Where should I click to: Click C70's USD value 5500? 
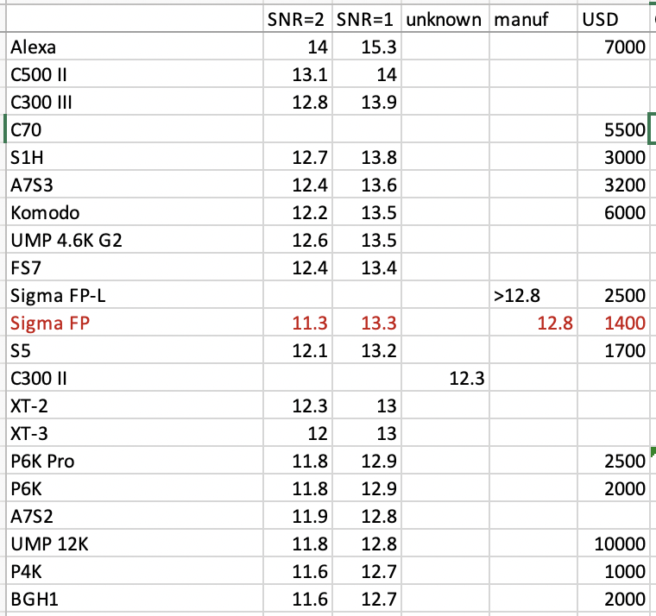tap(613, 129)
